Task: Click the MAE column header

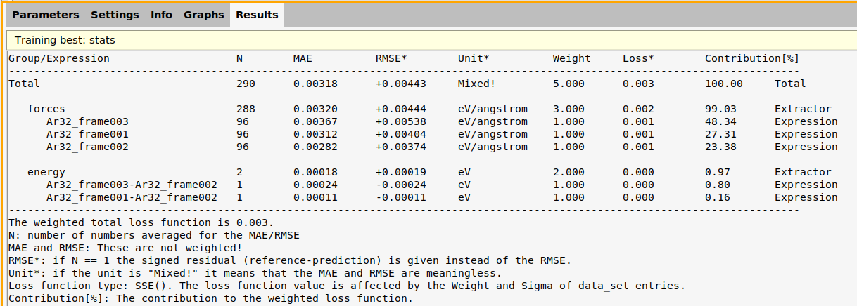Action: pyautogui.click(x=303, y=58)
